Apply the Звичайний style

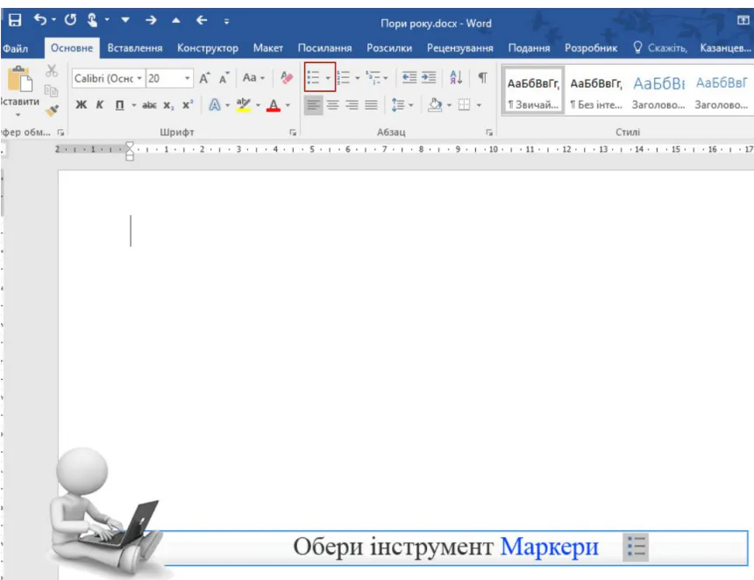pyautogui.click(x=533, y=93)
